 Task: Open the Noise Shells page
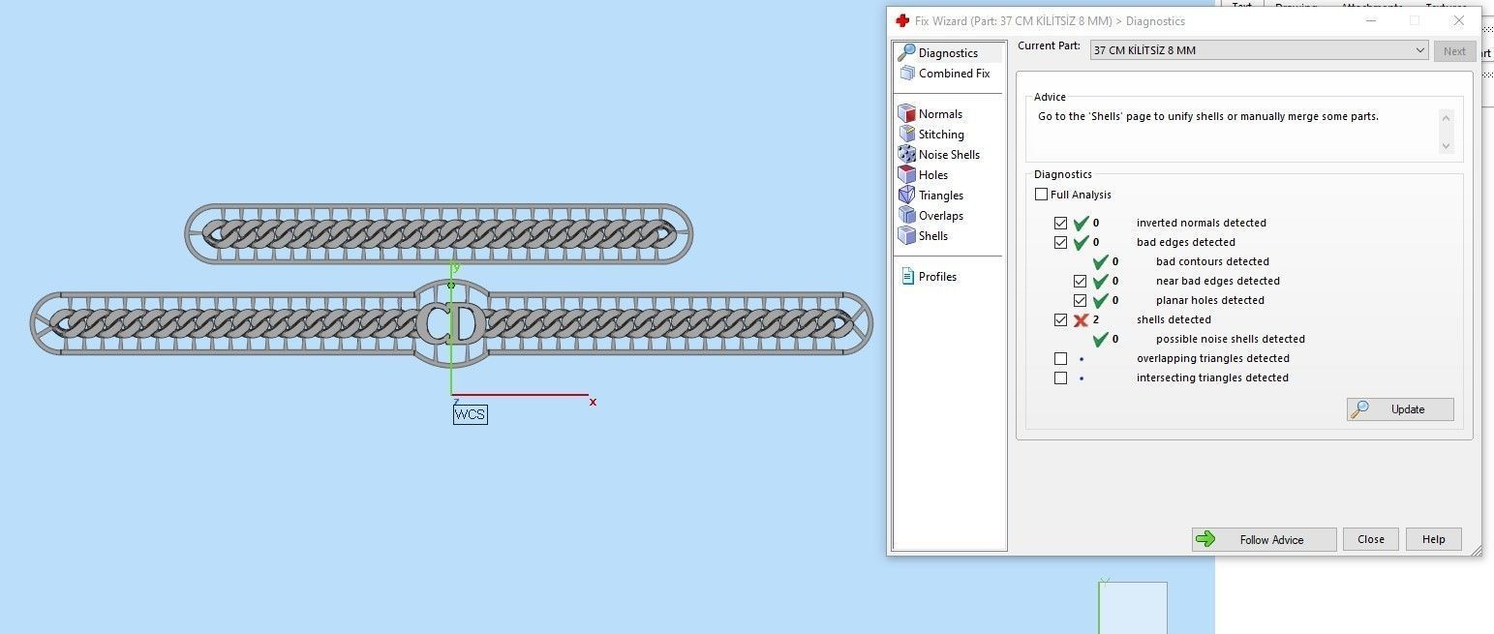point(938,155)
